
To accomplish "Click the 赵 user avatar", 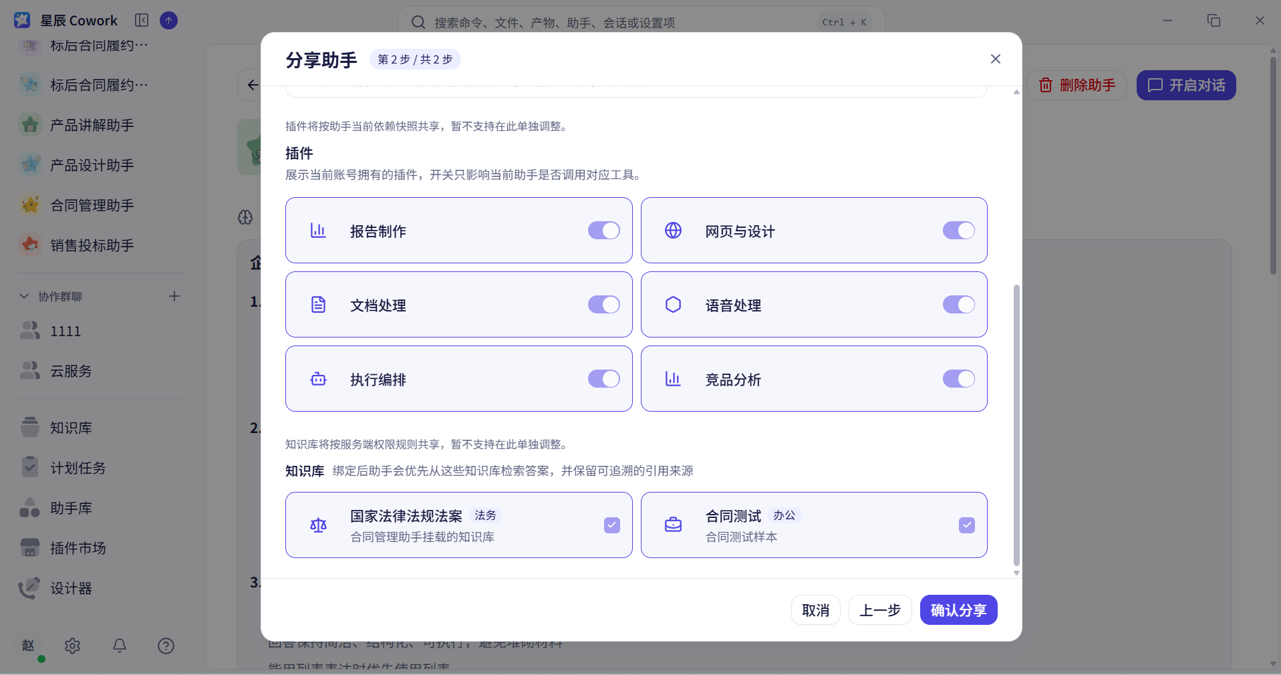I will coord(28,646).
